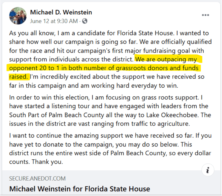222x196 pixels.
Task: Open Michael D. Weinstein's profile picture
Action: coord(18,16)
